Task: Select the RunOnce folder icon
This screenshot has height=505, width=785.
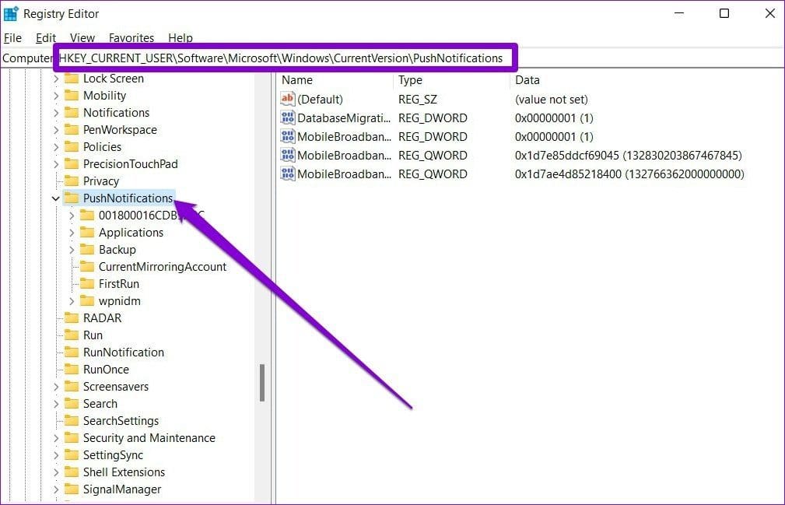Action: [72, 370]
